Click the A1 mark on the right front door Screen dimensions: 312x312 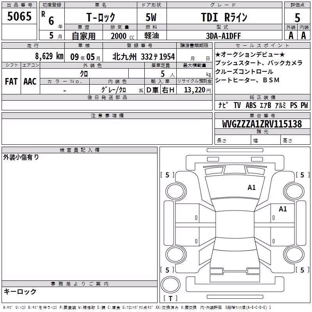click(283, 209)
